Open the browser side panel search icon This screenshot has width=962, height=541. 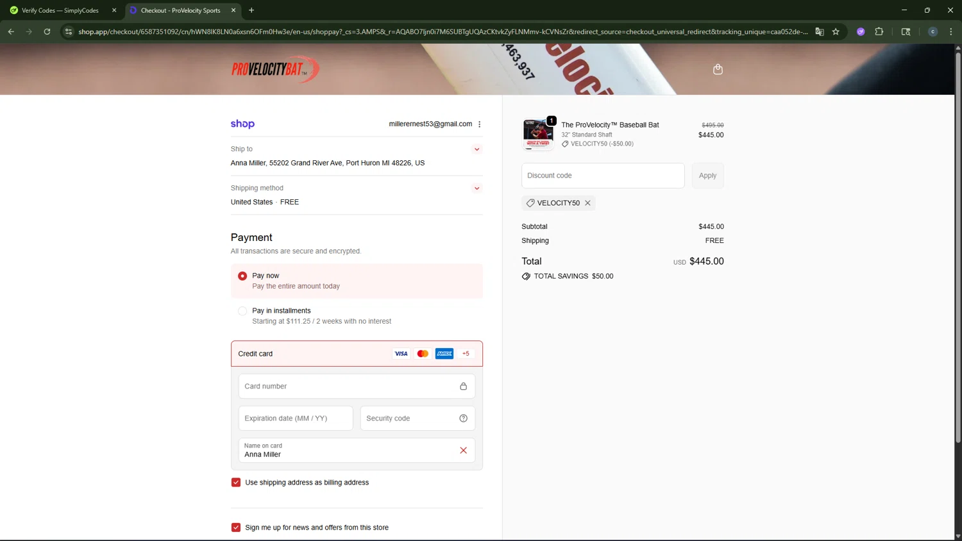click(x=906, y=31)
